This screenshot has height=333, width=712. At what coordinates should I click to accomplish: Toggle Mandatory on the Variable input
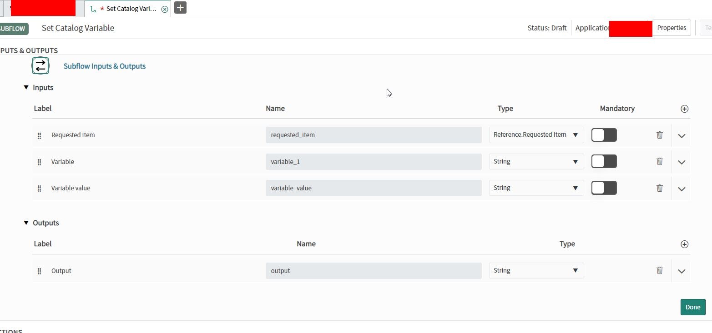pos(604,161)
